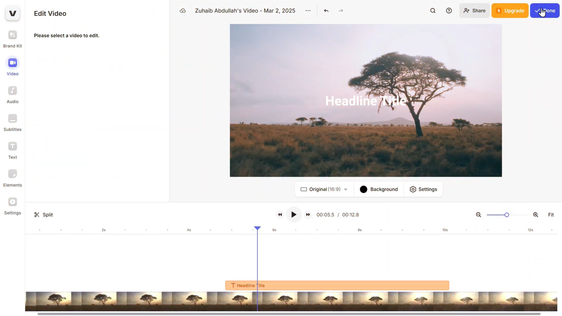
Task: Undo the last action
Action: pyautogui.click(x=326, y=11)
